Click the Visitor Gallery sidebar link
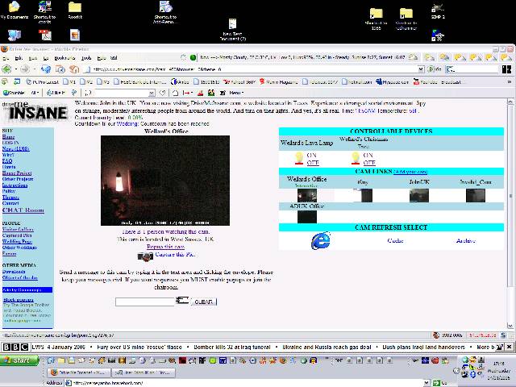Viewport: 516px width, 387px height. (x=18, y=229)
